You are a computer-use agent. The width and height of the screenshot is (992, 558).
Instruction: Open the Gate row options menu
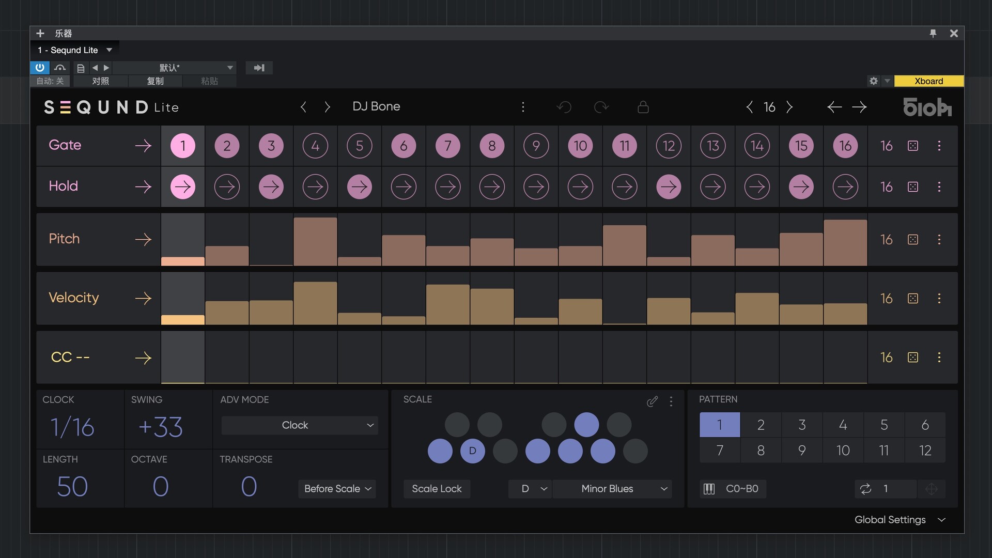point(939,146)
